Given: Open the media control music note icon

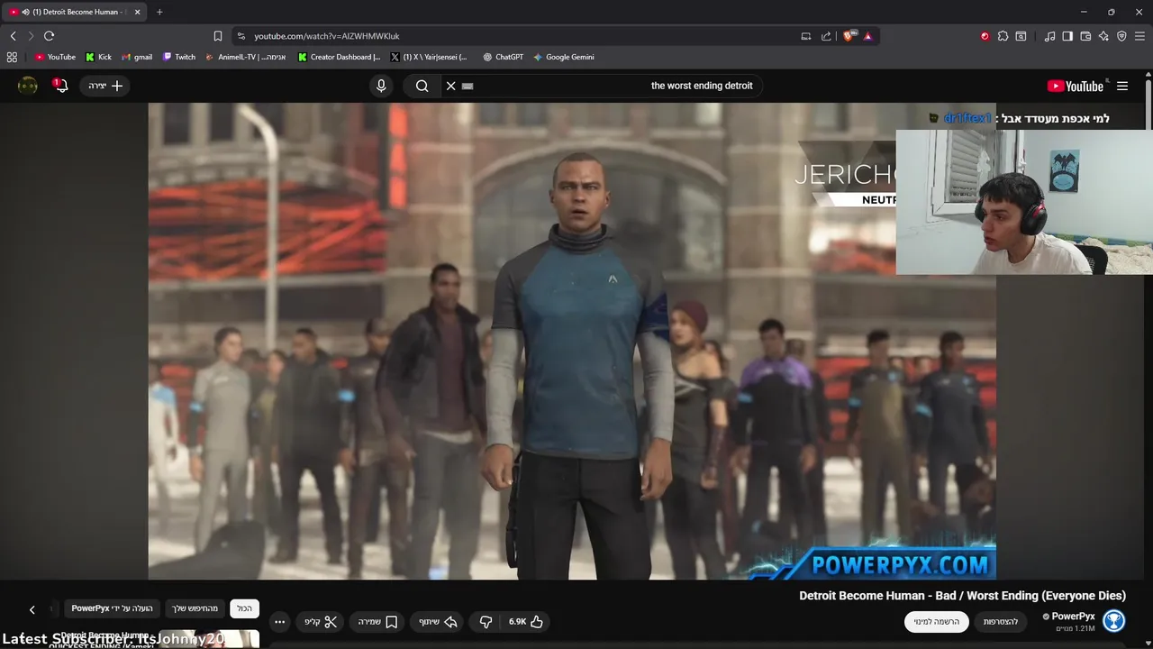Looking at the screenshot, I should point(1049,36).
